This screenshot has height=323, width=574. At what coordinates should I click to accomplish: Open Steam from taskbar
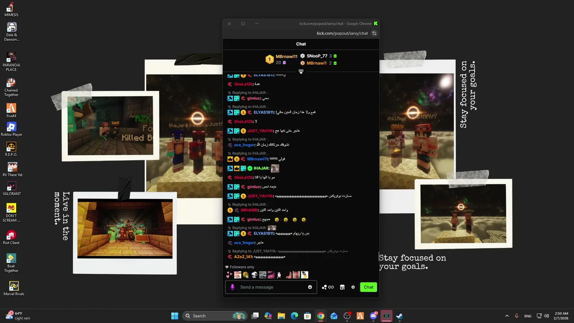coord(399,316)
